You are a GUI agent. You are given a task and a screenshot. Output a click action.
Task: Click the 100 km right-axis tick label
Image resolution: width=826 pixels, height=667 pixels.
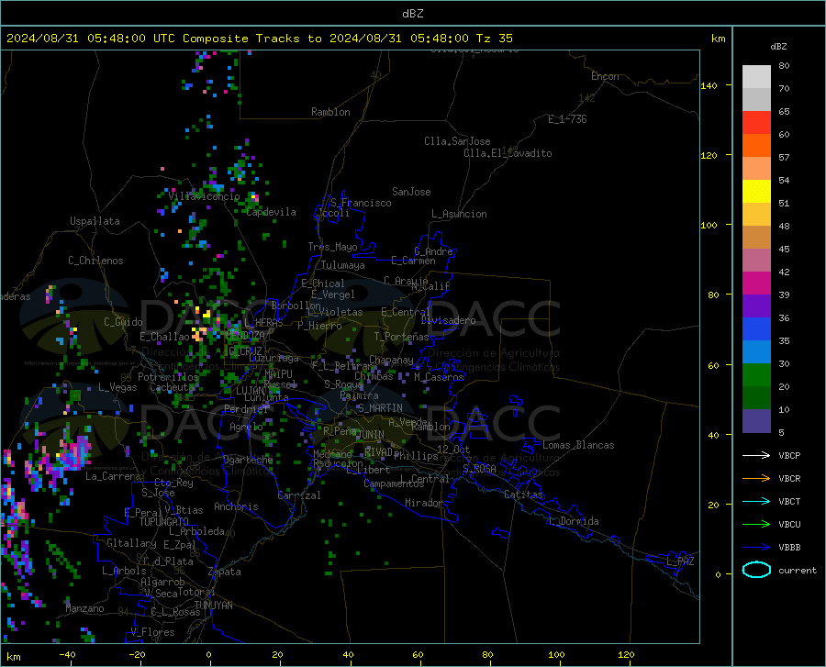[709, 225]
